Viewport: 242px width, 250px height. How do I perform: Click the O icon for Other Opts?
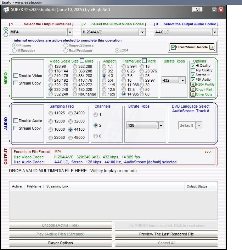[193, 94]
